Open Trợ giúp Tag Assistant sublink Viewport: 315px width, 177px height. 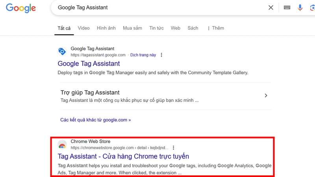(90, 92)
